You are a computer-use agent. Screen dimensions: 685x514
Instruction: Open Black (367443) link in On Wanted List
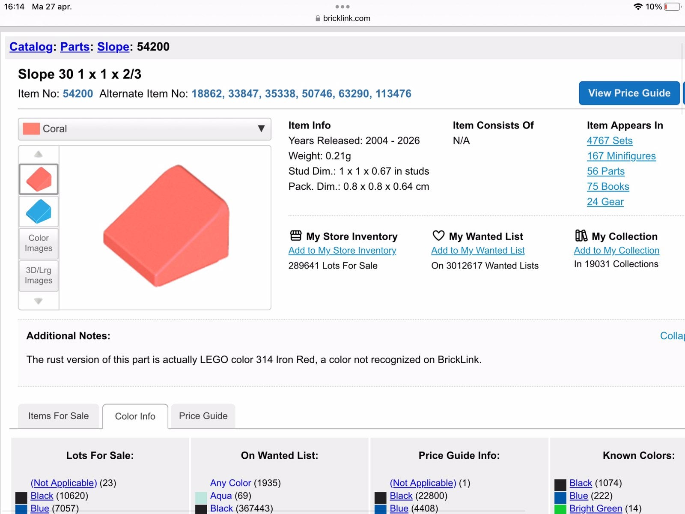click(222, 508)
